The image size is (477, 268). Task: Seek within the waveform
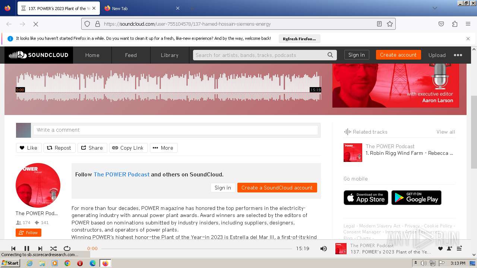[x=168, y=86]
